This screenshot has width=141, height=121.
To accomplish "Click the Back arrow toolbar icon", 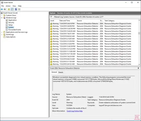I will (2, 9).
